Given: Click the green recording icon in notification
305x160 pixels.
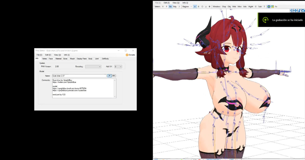Looking at the screenshot, I should (265, 20).
